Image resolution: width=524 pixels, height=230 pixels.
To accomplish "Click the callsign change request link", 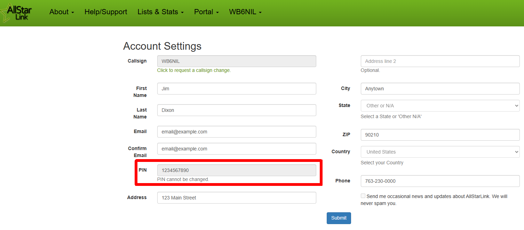I will (194, 70).
